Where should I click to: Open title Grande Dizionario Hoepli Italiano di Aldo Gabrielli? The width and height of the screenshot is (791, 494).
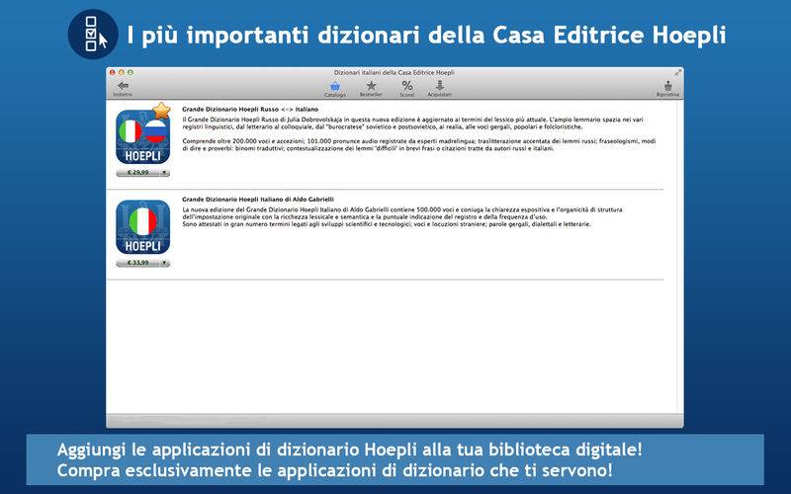click(258, 200)
